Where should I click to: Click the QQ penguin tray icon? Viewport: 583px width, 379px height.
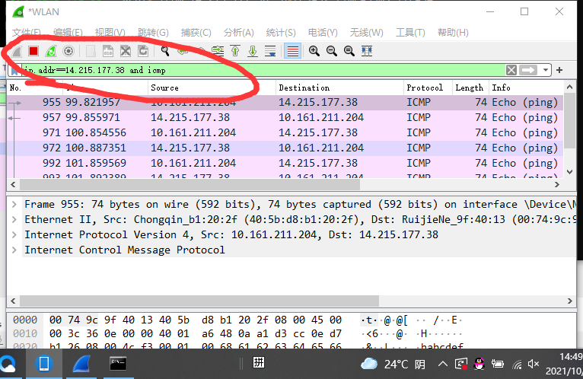click(x=479, y=364)
